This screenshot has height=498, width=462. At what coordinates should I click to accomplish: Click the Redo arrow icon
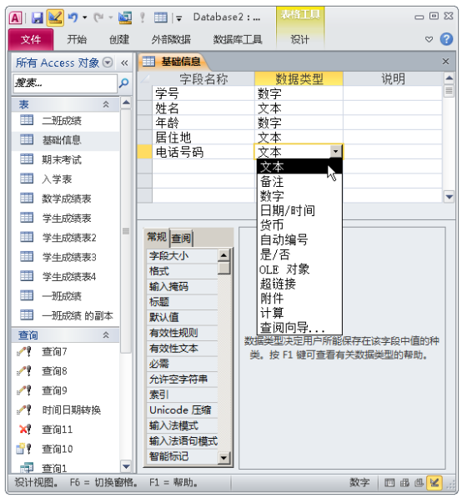click(x=98, y=18)
